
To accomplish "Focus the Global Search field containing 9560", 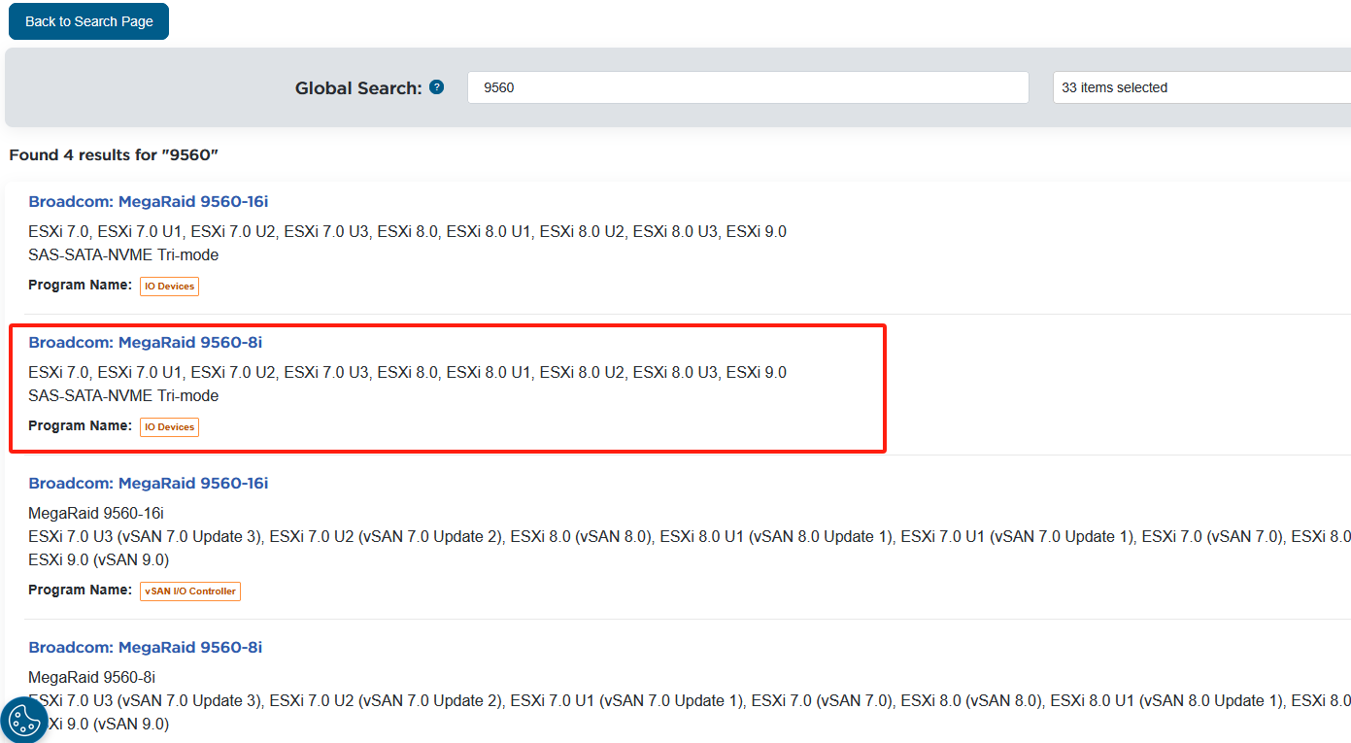I will tap(748, 87).
